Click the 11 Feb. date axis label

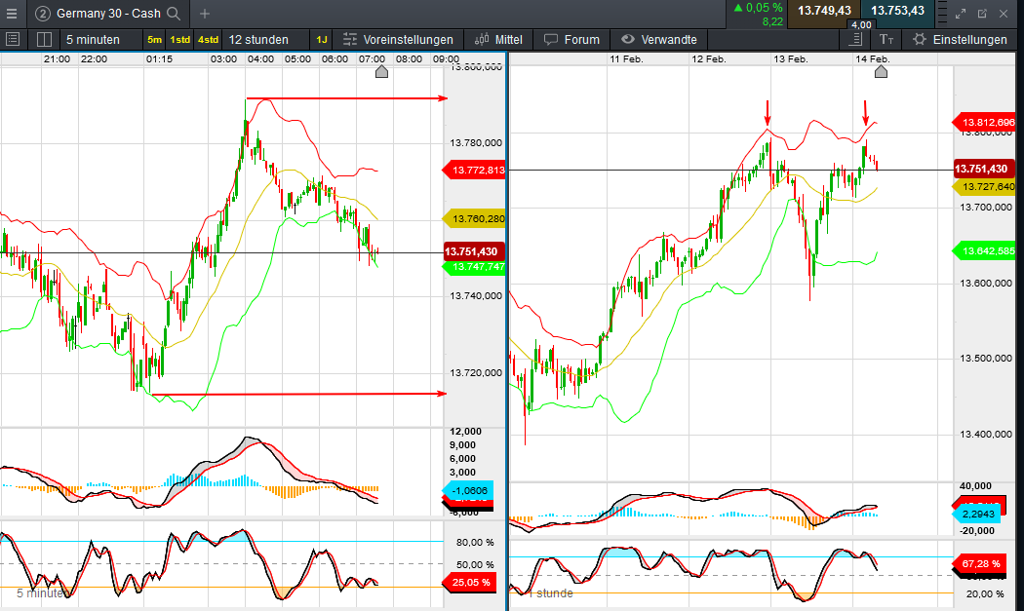tap(626, 58)
